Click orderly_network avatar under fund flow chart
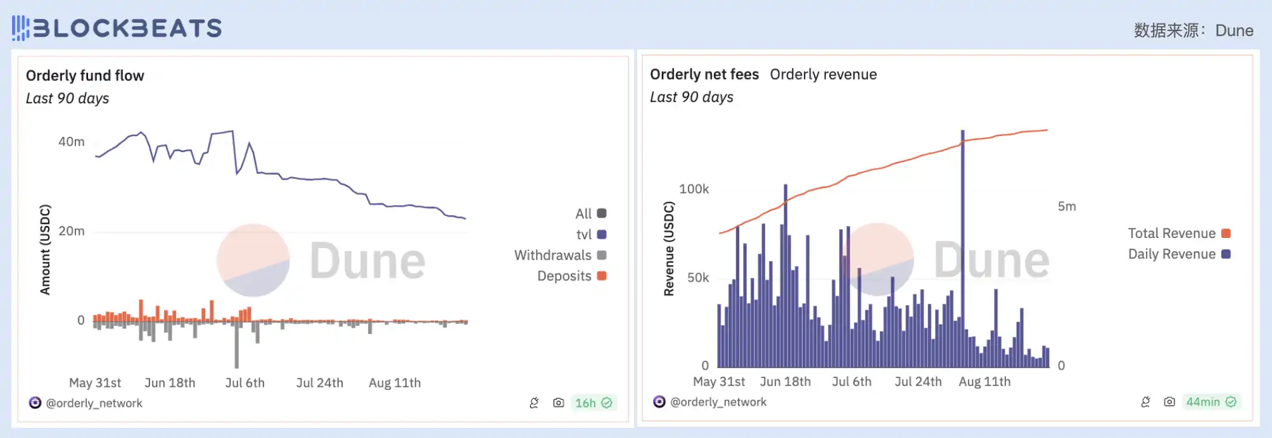Image resolution: width=1272 pixels, height=438 pixels. pos(35,403)
